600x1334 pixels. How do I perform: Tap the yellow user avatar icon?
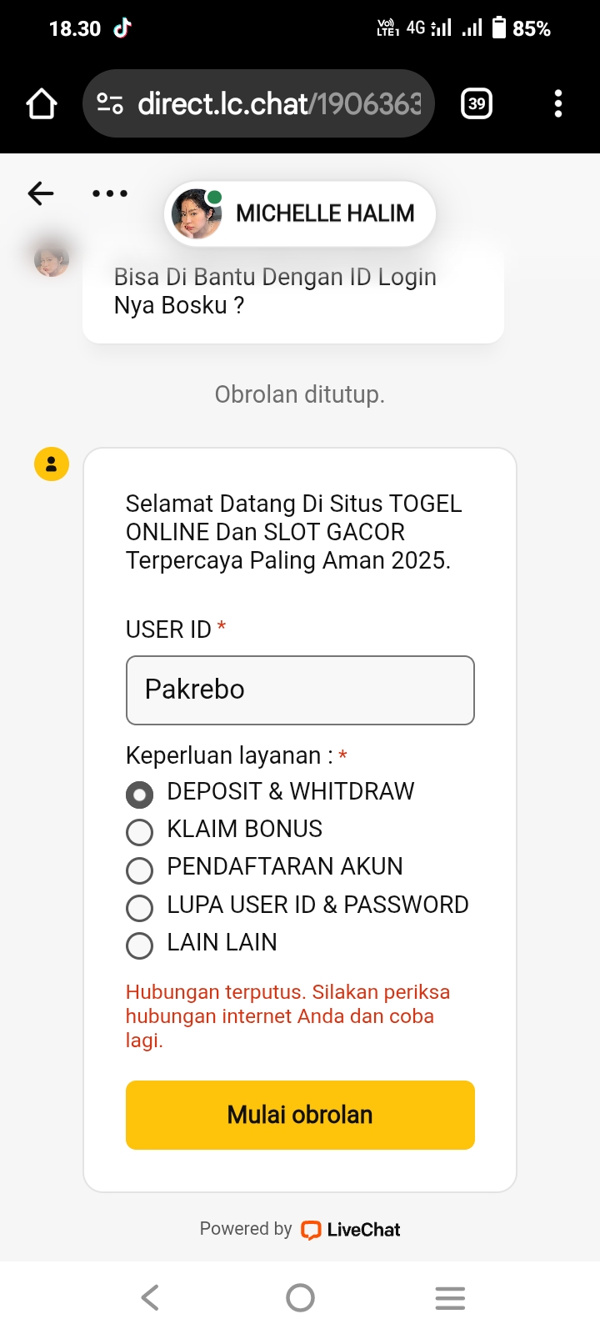click(52, 464)
